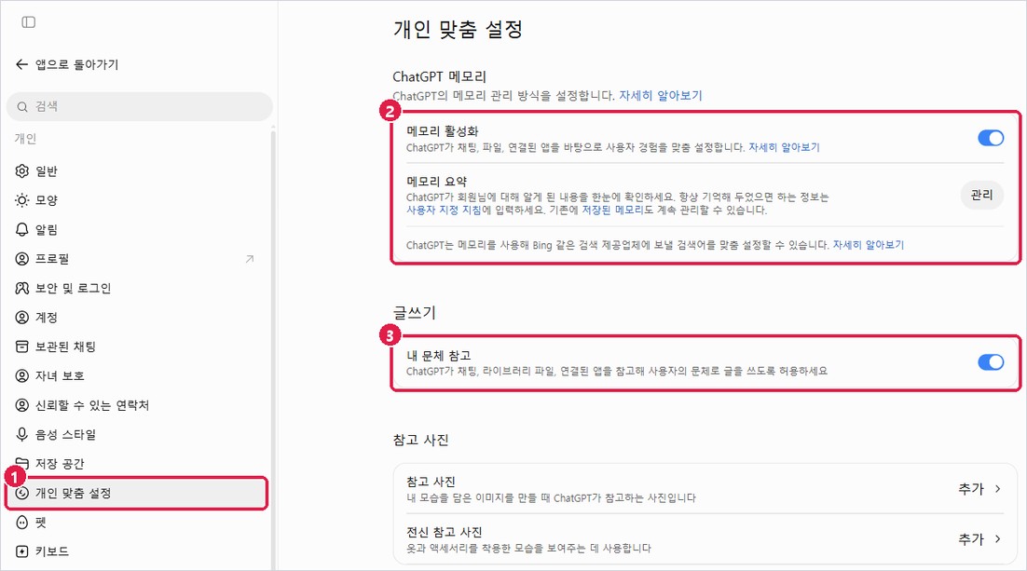Open 사용자 지정 지침 link

tap(444, 211)
